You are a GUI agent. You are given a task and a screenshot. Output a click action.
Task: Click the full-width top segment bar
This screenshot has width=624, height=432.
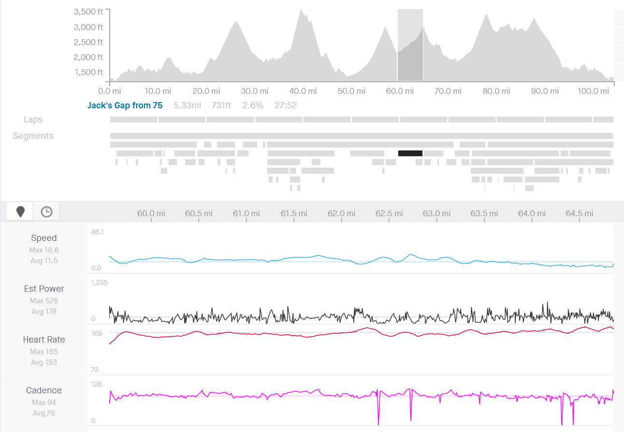pyautogui.click(x=361, y=136)
